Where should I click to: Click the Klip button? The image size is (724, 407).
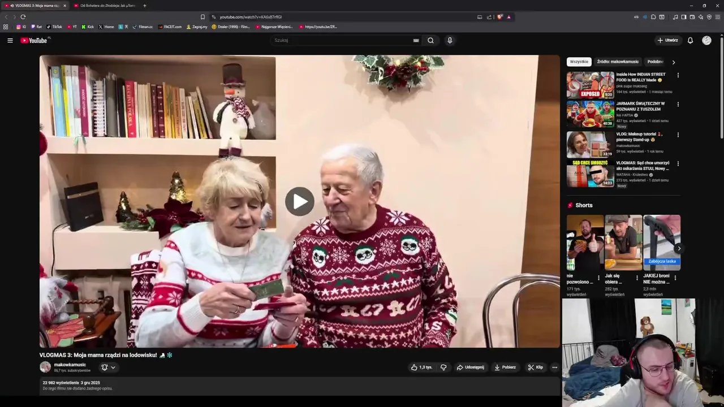click(535, 367)
